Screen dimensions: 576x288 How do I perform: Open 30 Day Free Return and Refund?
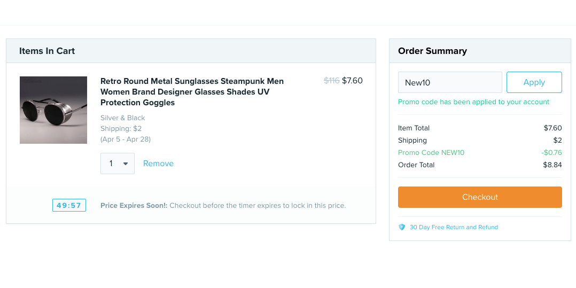[454, 227]
